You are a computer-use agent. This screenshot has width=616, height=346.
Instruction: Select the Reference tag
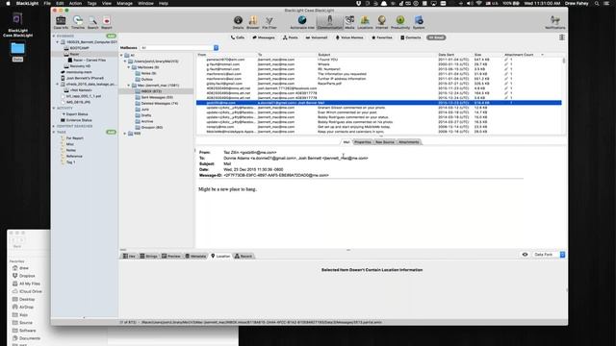(71, 156)
